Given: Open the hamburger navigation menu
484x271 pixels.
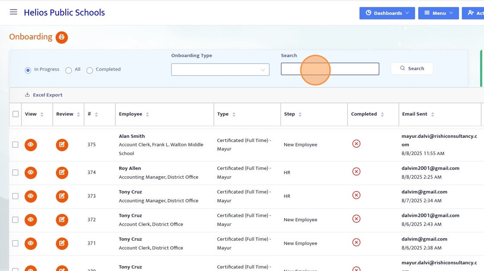Looking at the screenshot, I should (x=13, y=12).
